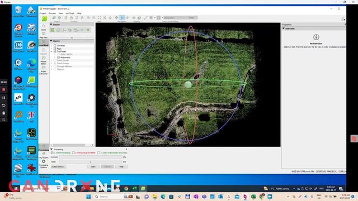Toggle the Point Clouds layer checkbox
Viewport: 358px width, 201px height.
pos(55,60)
